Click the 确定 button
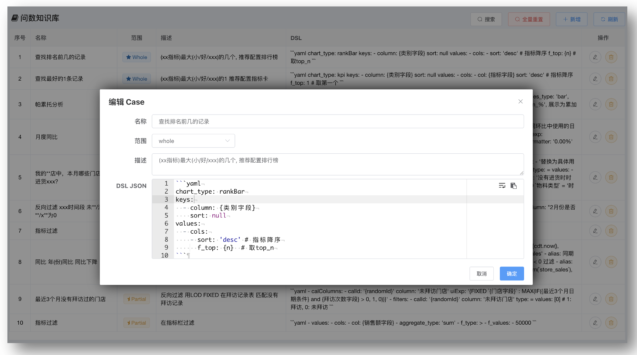 (x=512, y=274)
